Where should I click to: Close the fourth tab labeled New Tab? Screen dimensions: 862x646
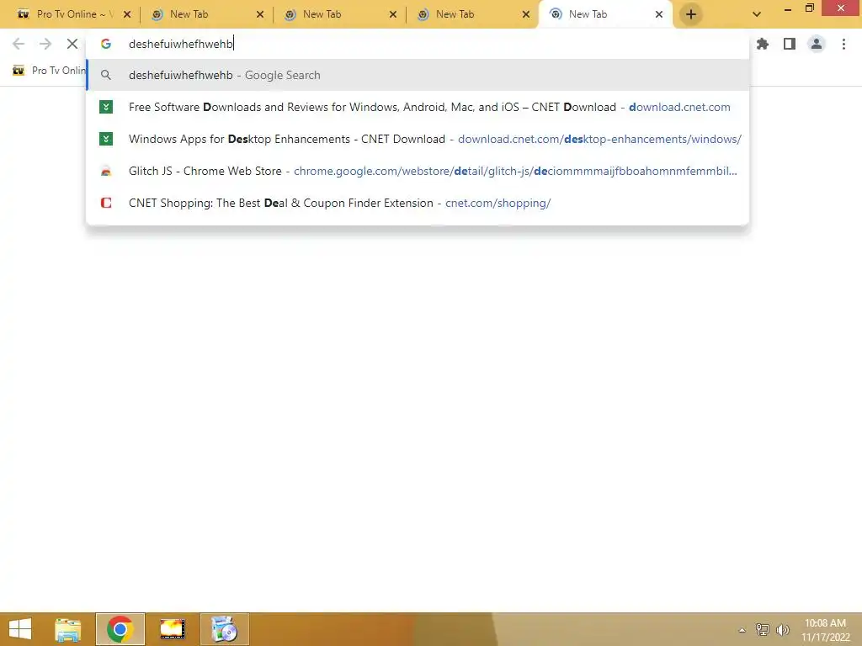(526, 14)
